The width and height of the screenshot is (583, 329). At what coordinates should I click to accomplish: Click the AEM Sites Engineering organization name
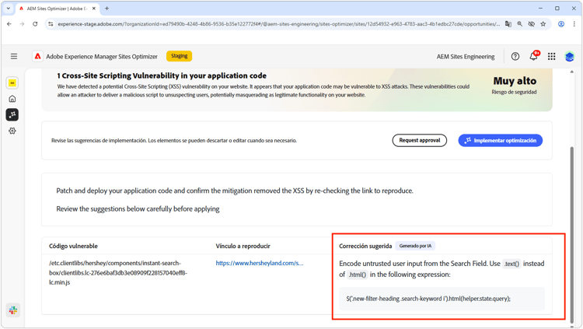(x=466, y=57)
